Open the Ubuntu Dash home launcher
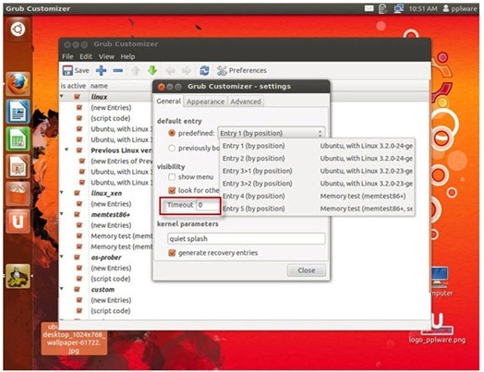The width and height of the screenshot is (484, 372). (x=18, y=30)
